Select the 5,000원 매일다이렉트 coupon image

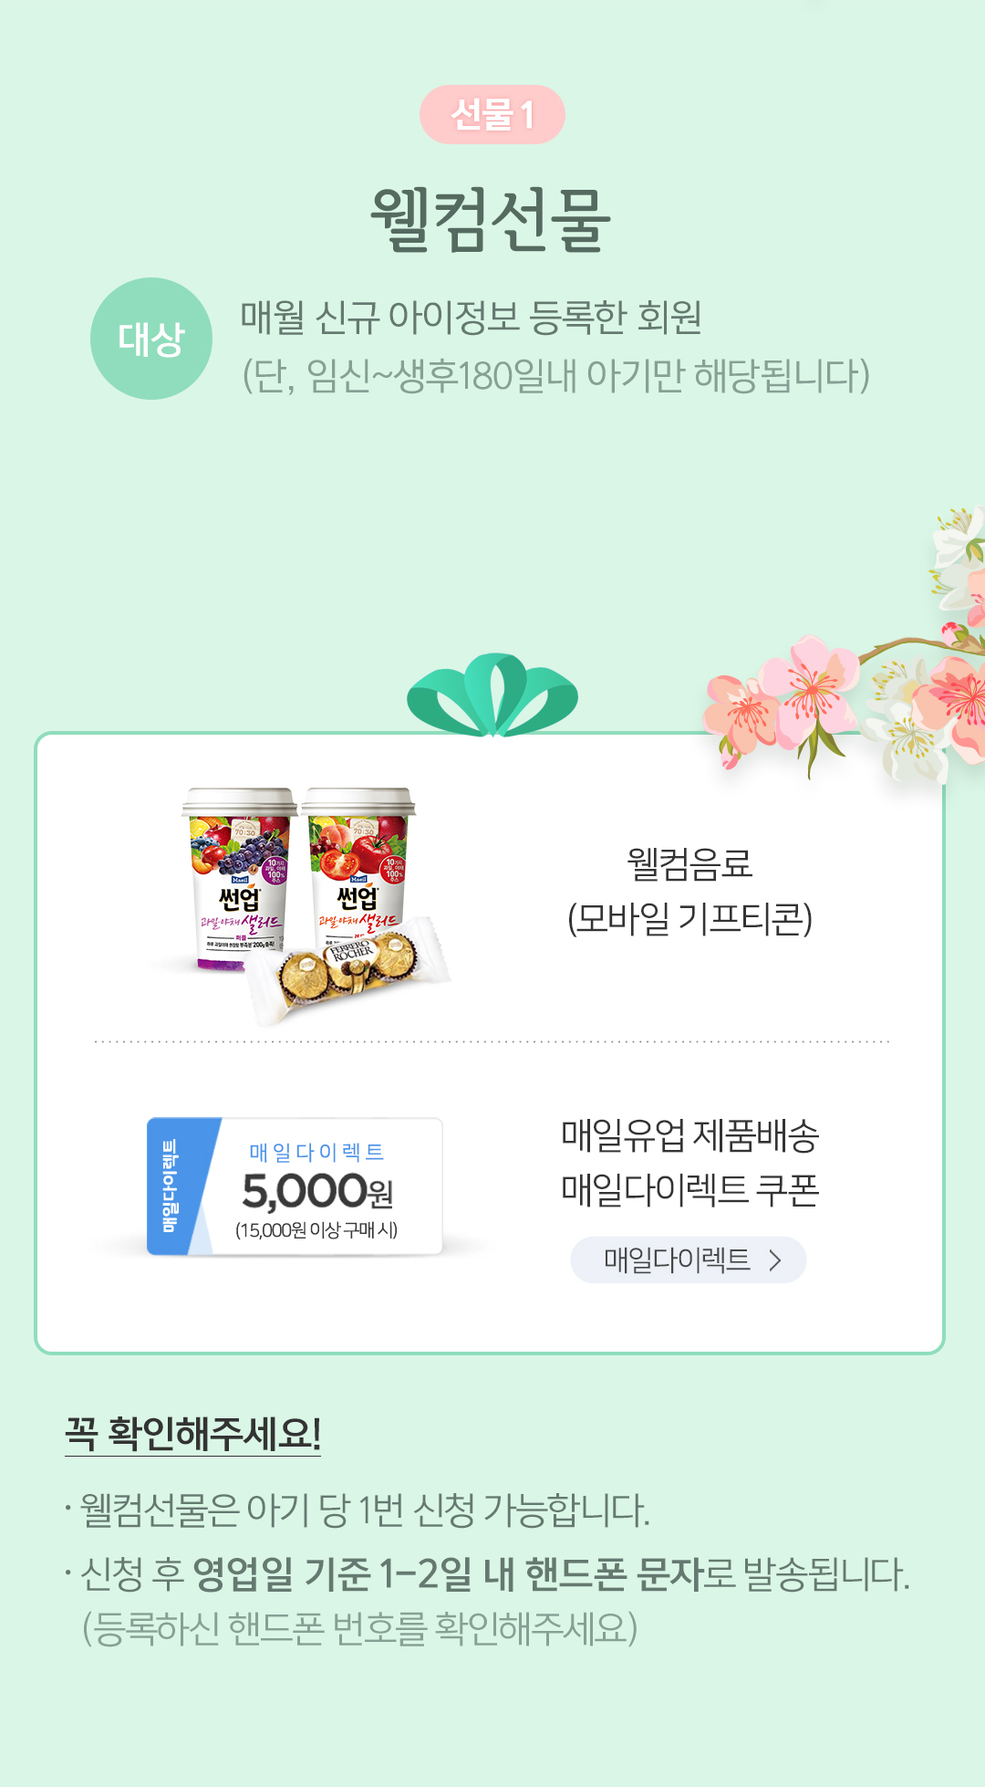tap(295, 1186)
